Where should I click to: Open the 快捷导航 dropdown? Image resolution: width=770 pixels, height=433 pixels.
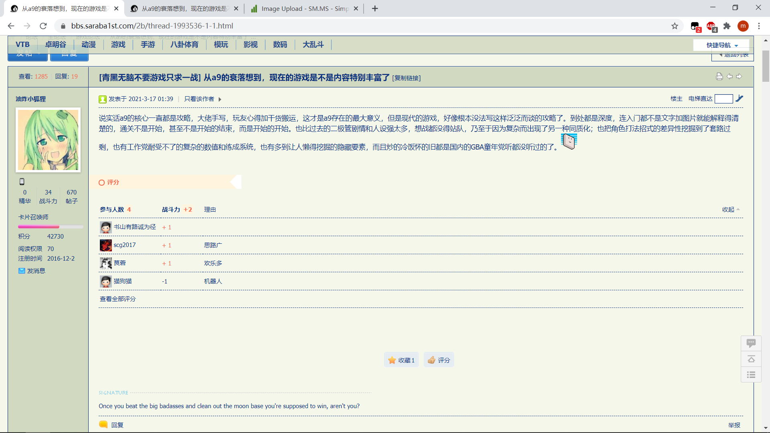[x=721, y=45]
